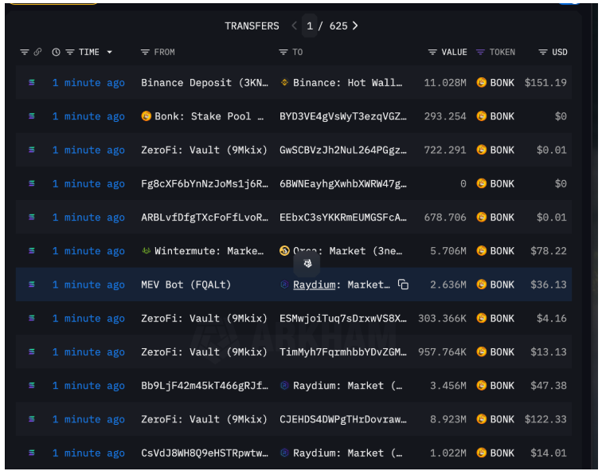Click BONK token name in $36.13 row

502,285
